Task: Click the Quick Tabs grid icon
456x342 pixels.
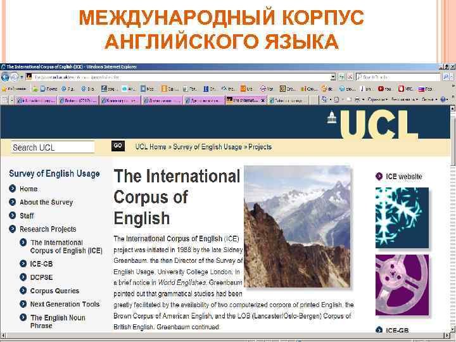Action: point(5,100)
